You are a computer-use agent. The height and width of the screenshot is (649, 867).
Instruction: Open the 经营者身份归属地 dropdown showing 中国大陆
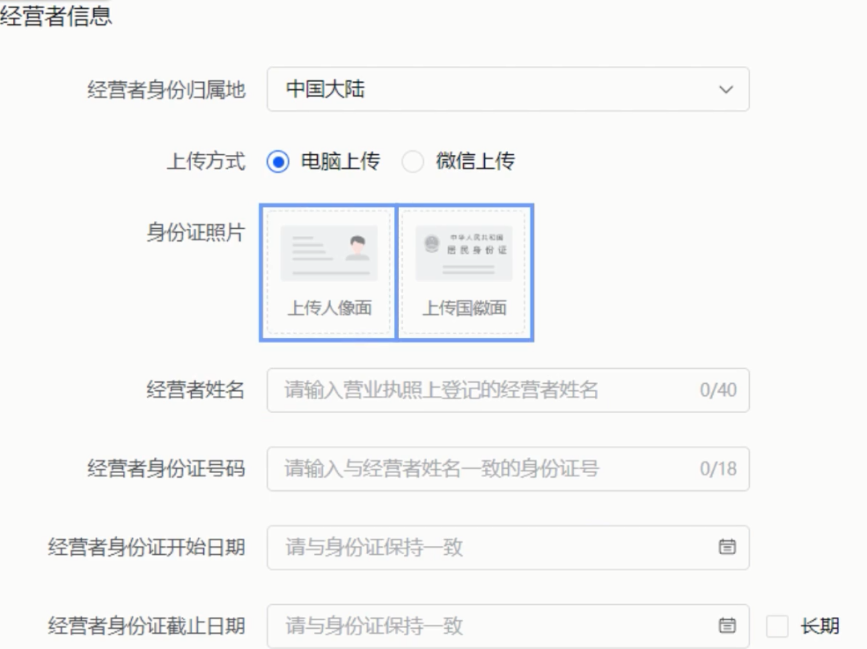[508, 89]
